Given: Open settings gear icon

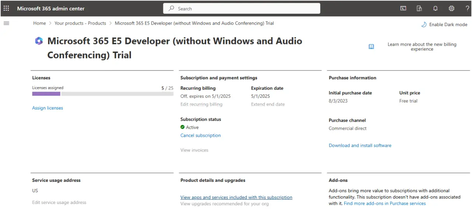Looking at the screenshot, I should click(451, 8).
